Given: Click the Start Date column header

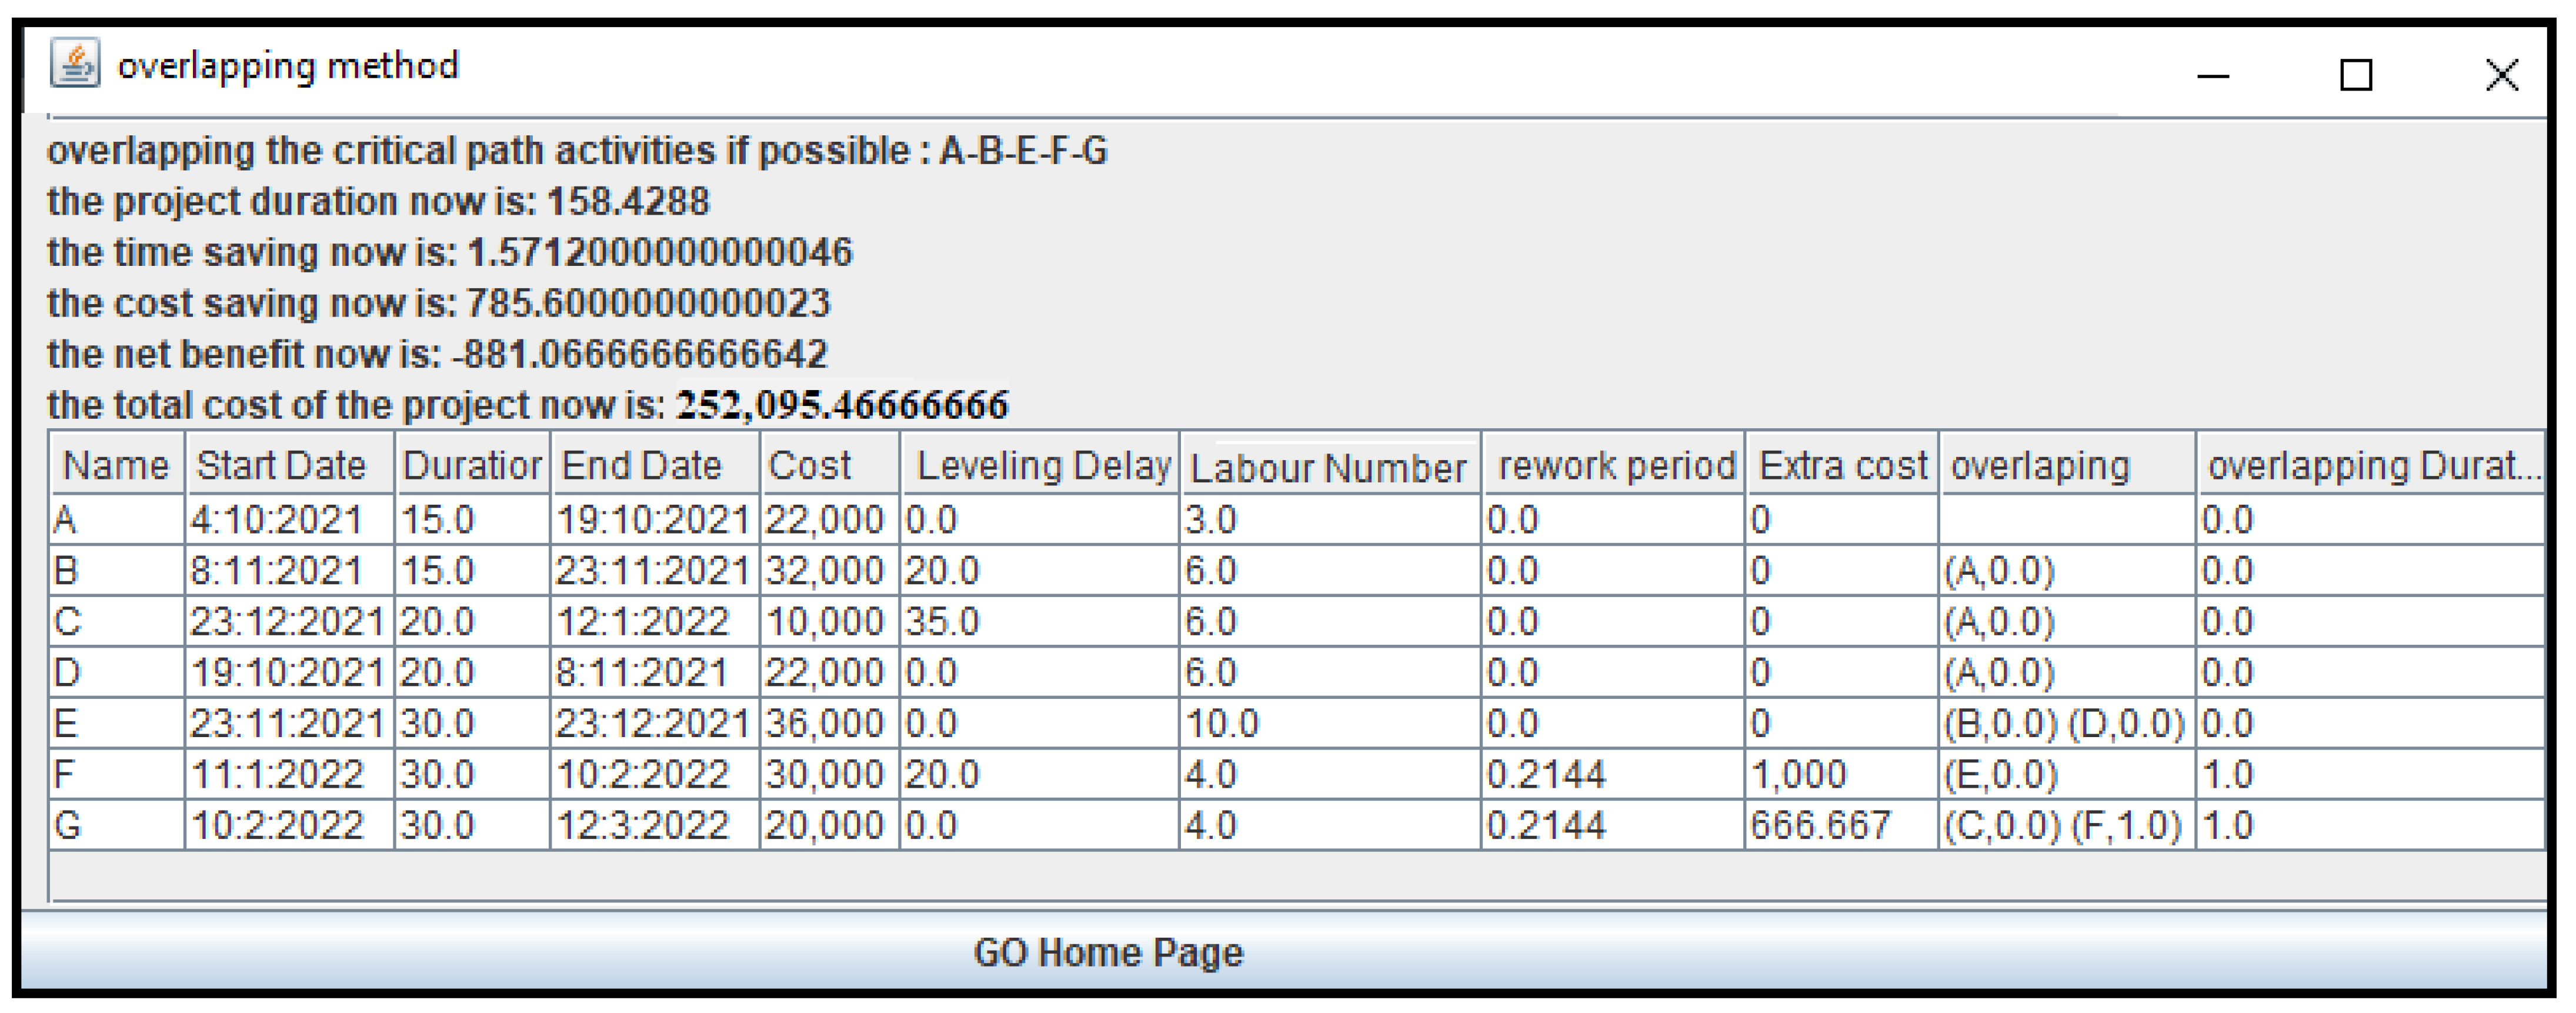Looking at the screenshot, I should pos(283,463).
